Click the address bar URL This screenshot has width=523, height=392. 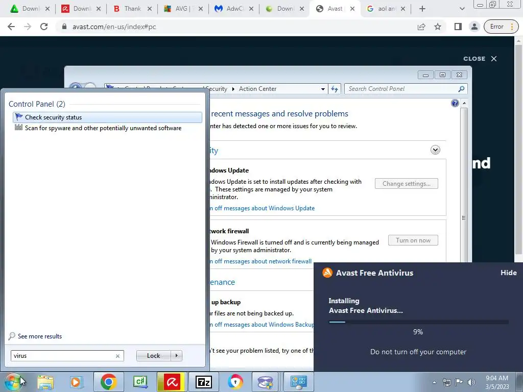coord(114,27)
